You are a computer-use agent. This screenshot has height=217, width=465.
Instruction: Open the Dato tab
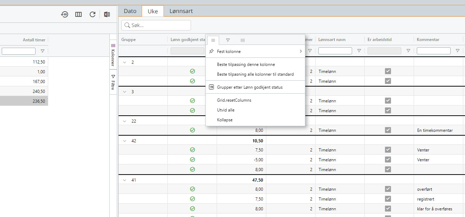click(x=130, y=11)
